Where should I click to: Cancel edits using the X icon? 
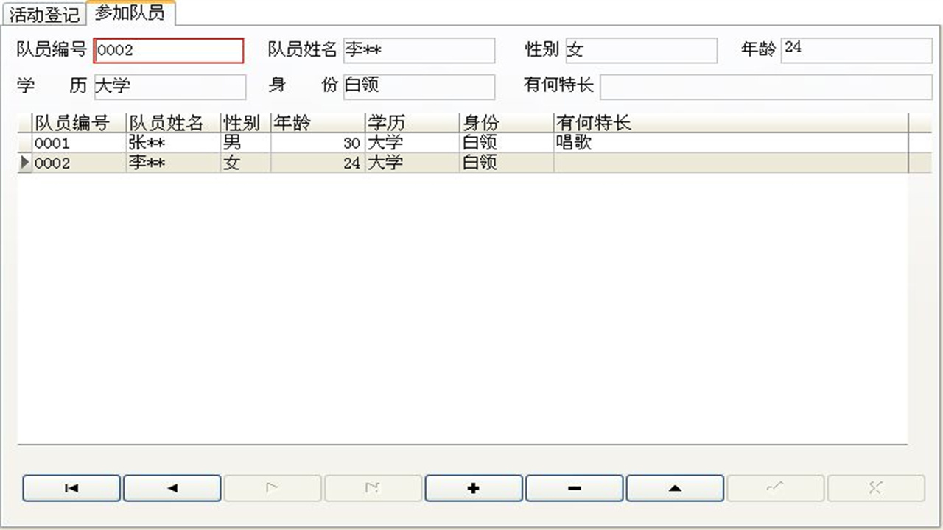point(876,487)
